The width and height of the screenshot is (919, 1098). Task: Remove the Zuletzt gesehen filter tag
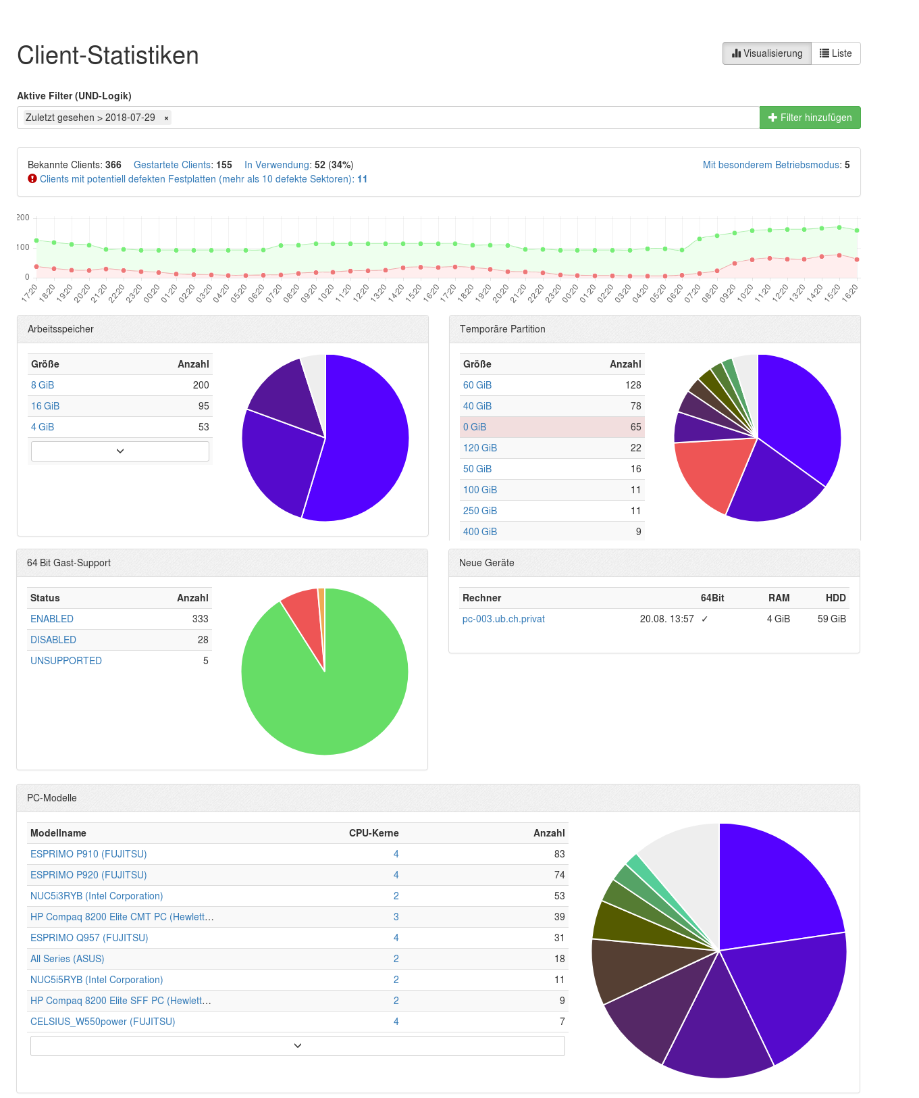pos(166,118)
